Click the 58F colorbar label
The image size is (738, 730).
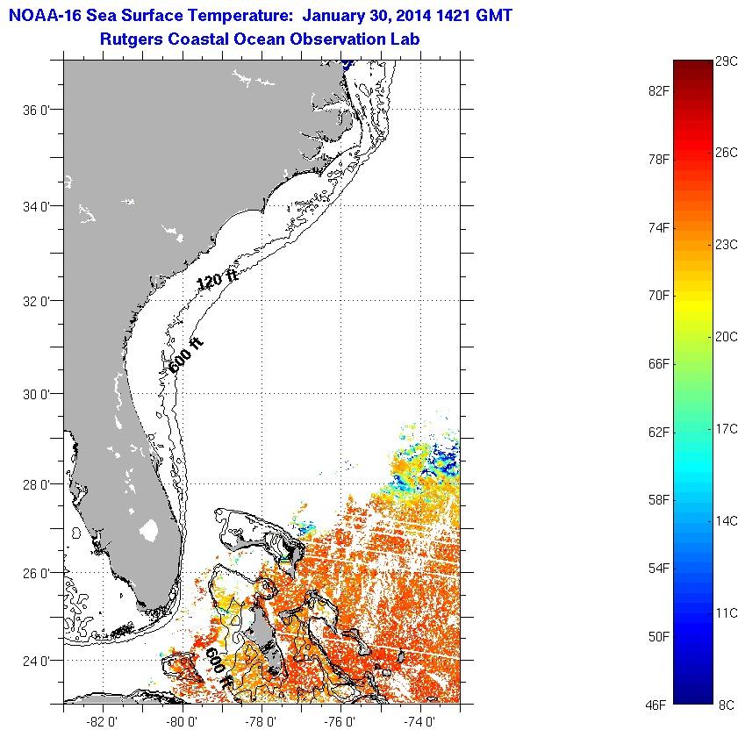click(x=658, y=500)
